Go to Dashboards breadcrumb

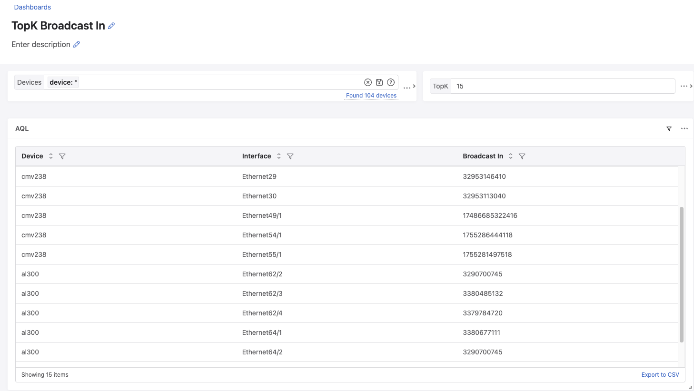coord(32,7)
